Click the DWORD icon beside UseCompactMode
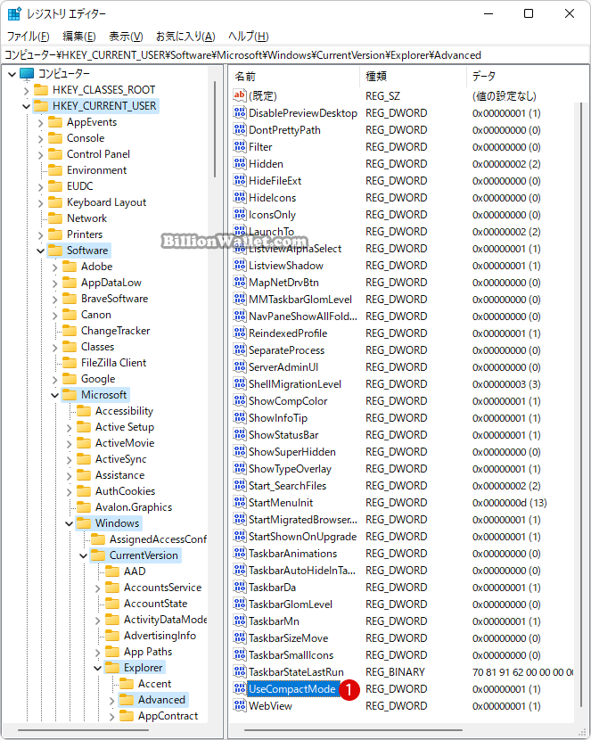Image resolution: width=591 pixels, height=740 pixels. pyautogui.click(x=240, y=688)
